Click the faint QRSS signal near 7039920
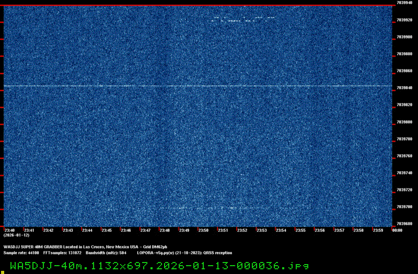This screenshot has height=274, width=418. (243, 19)
